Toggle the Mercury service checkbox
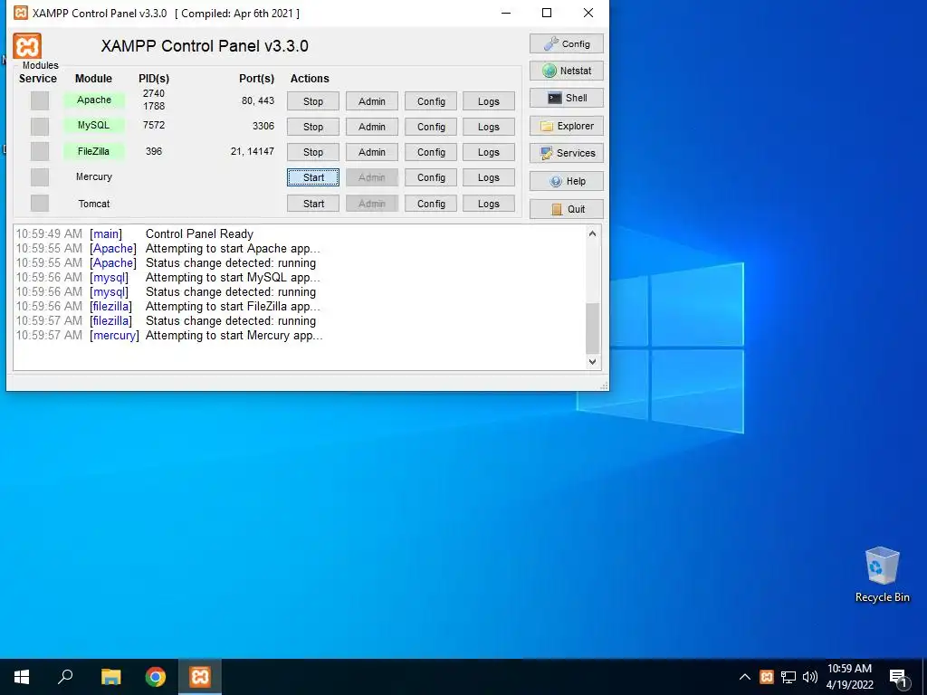Screen dimensions: 927x695 click(x=40, y=176)
